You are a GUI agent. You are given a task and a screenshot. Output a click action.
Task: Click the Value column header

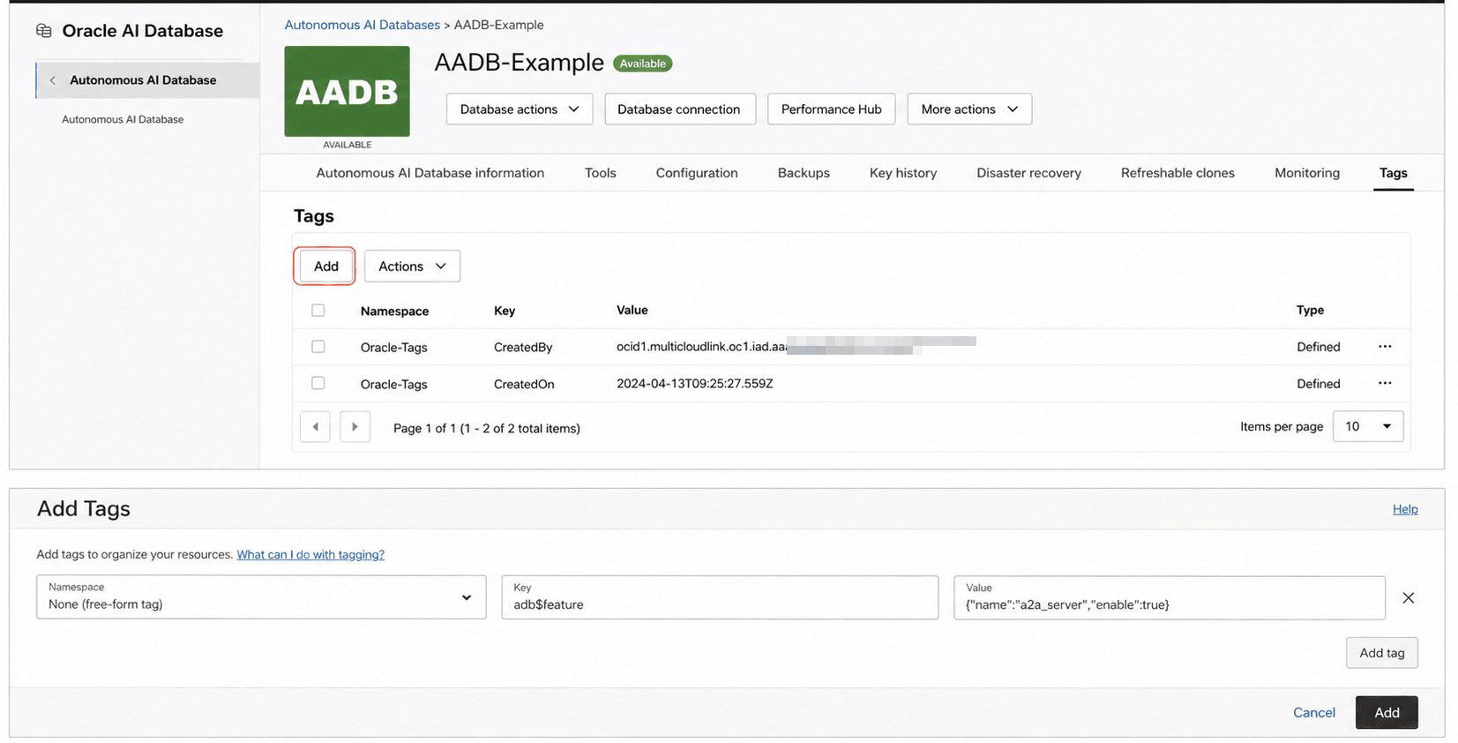coord(632,310)
